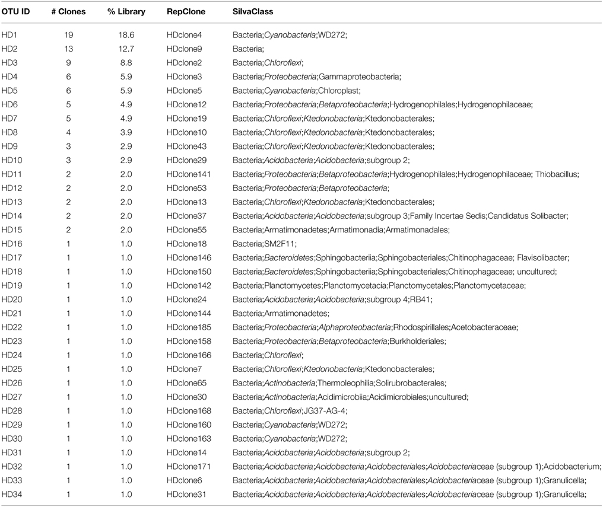Click the HDclone18 cell
The width and height of the screenshot is (603, 507).
(186, 244)
